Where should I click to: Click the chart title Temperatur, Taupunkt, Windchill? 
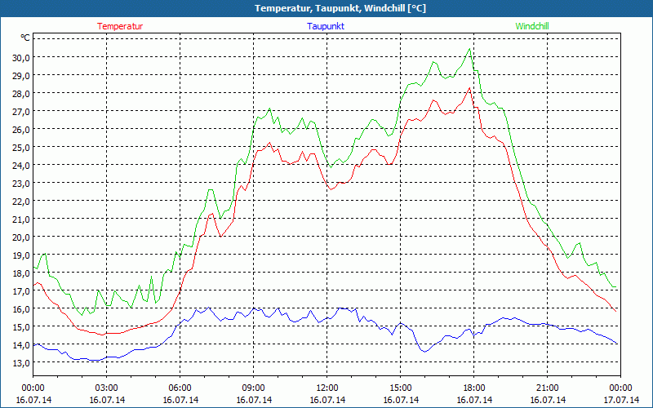pos(340,8)
